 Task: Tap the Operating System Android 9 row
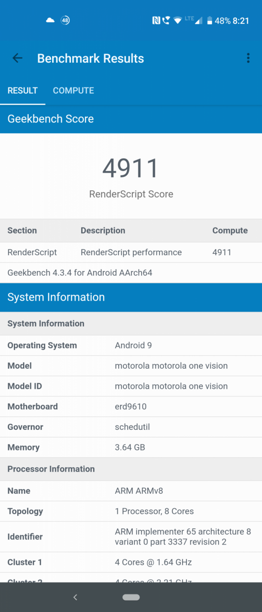pos(131,345)
